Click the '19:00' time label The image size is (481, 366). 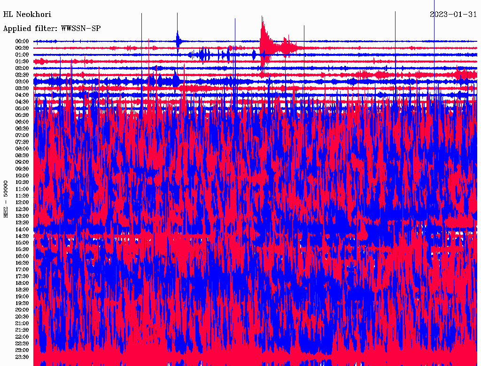[22, 297]
